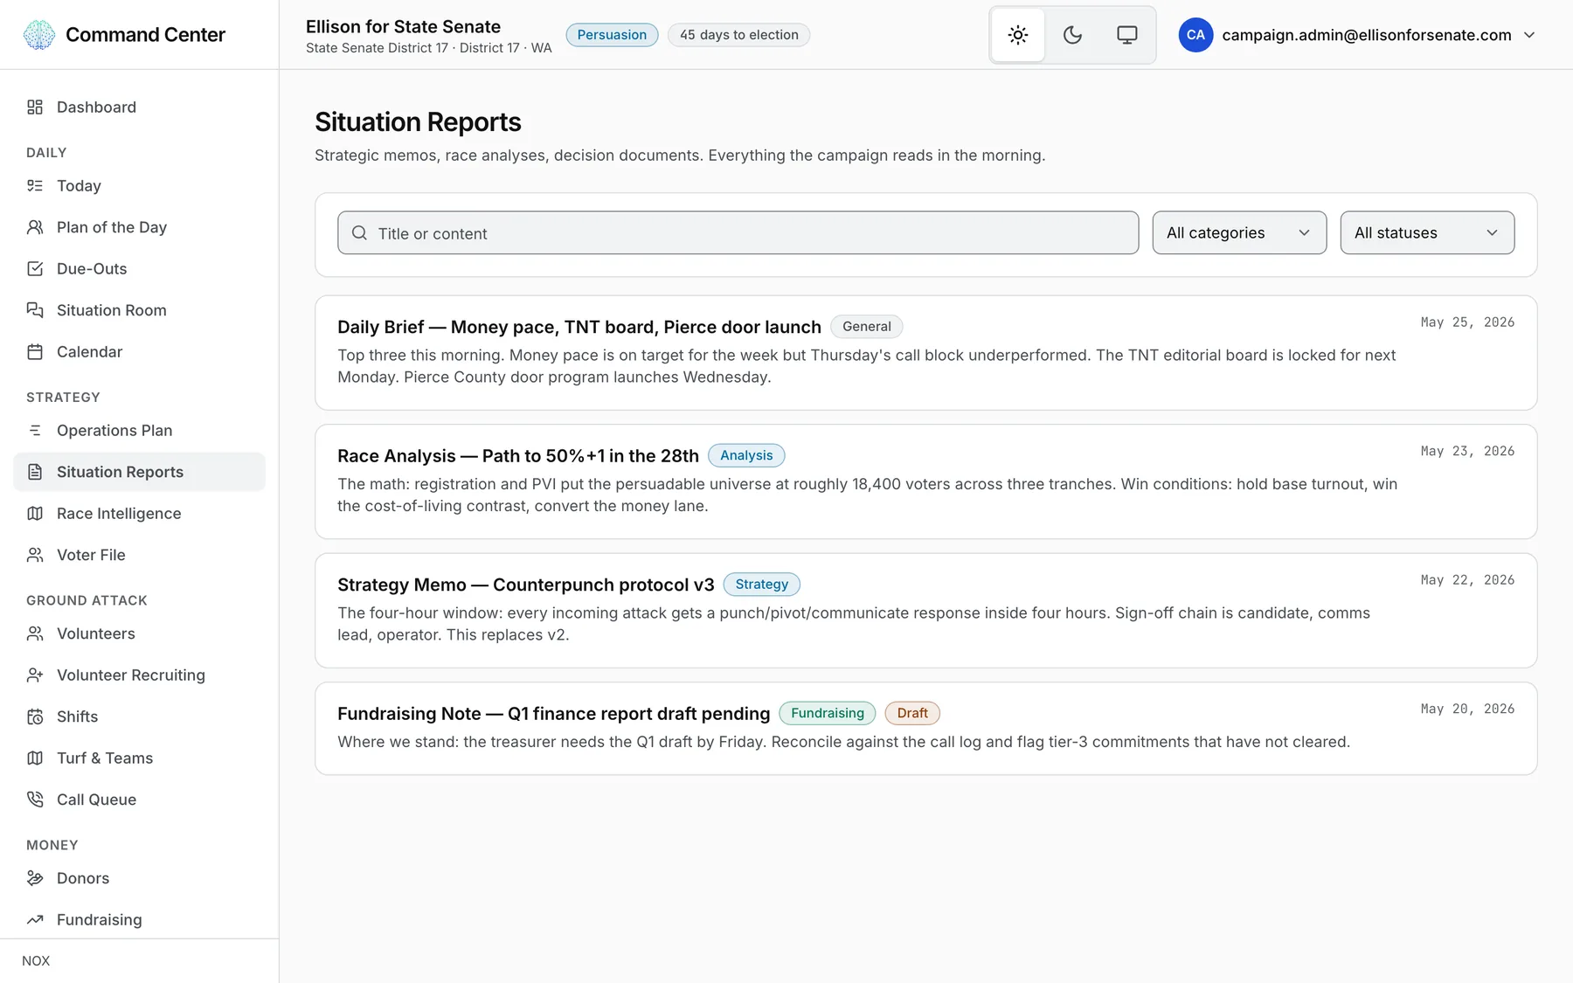Open Fundraising Note Q1 finance report
This screenshot has width=1573, height=983.
coord(554,714)
